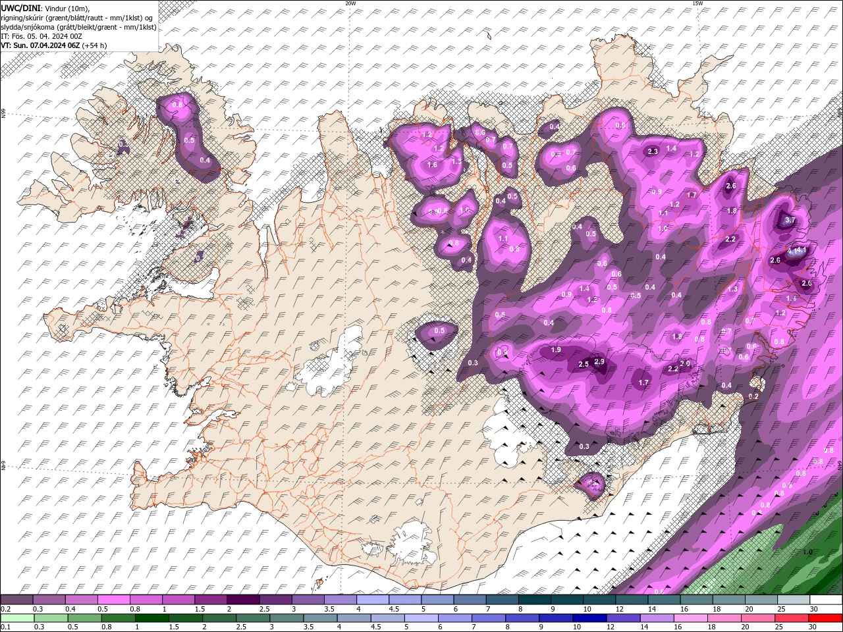Click the UWC/DINI Vindur (10m) title text
This screenshot has width=843, height=632.
(x=45, y=8)
